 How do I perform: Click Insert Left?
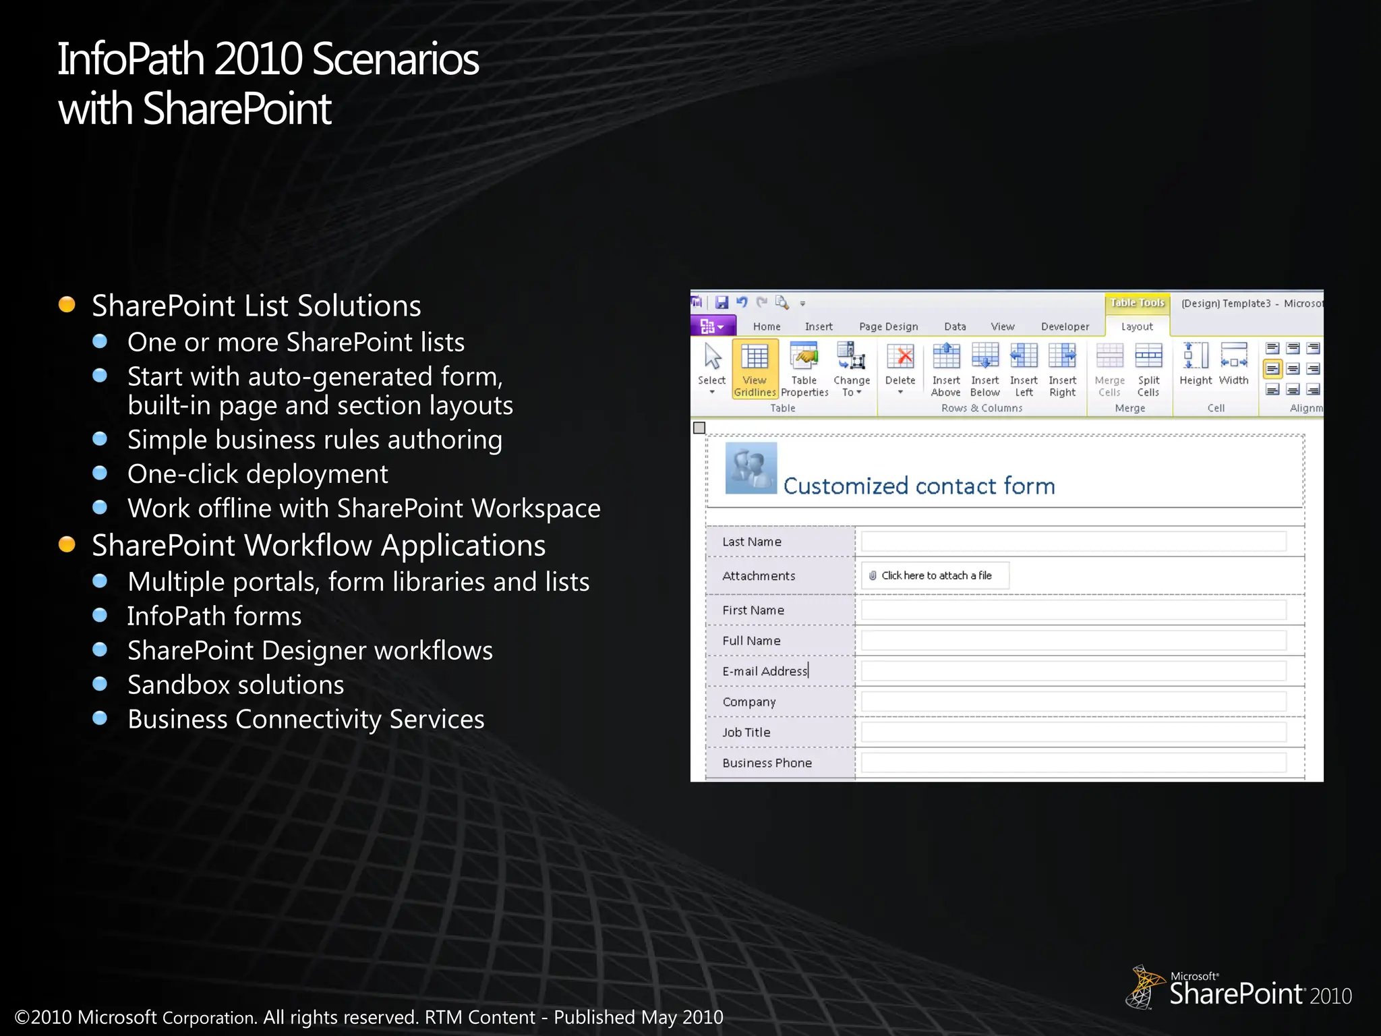pyautogui.click(x=1024, y=368)
